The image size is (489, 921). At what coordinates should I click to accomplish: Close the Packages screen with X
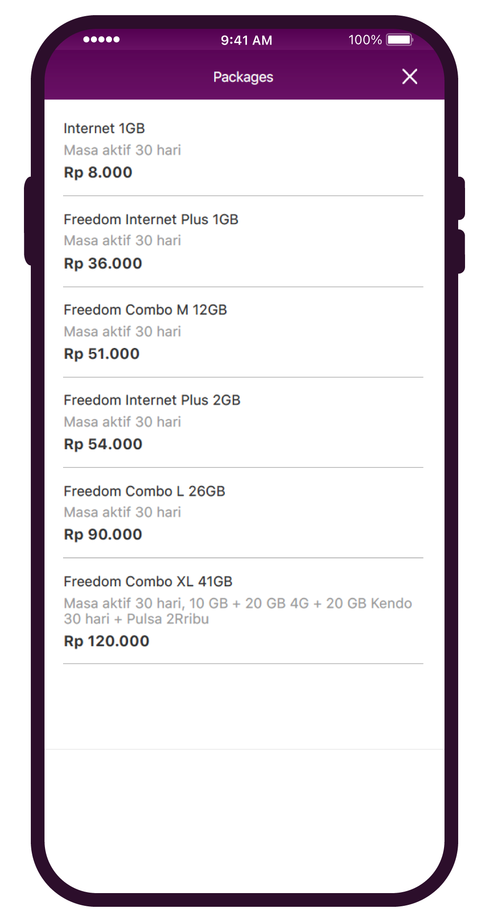pyautogui.click(x=409, y=76)
